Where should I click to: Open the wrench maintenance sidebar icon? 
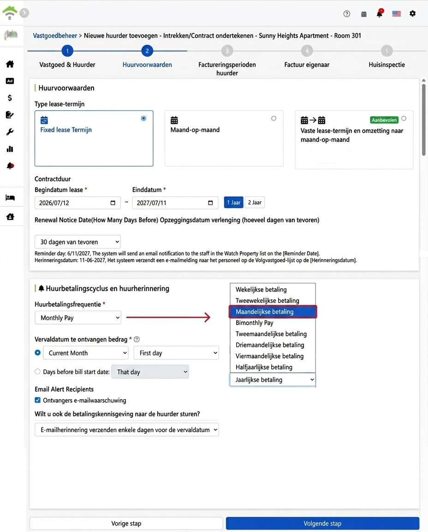click(10, 132)
